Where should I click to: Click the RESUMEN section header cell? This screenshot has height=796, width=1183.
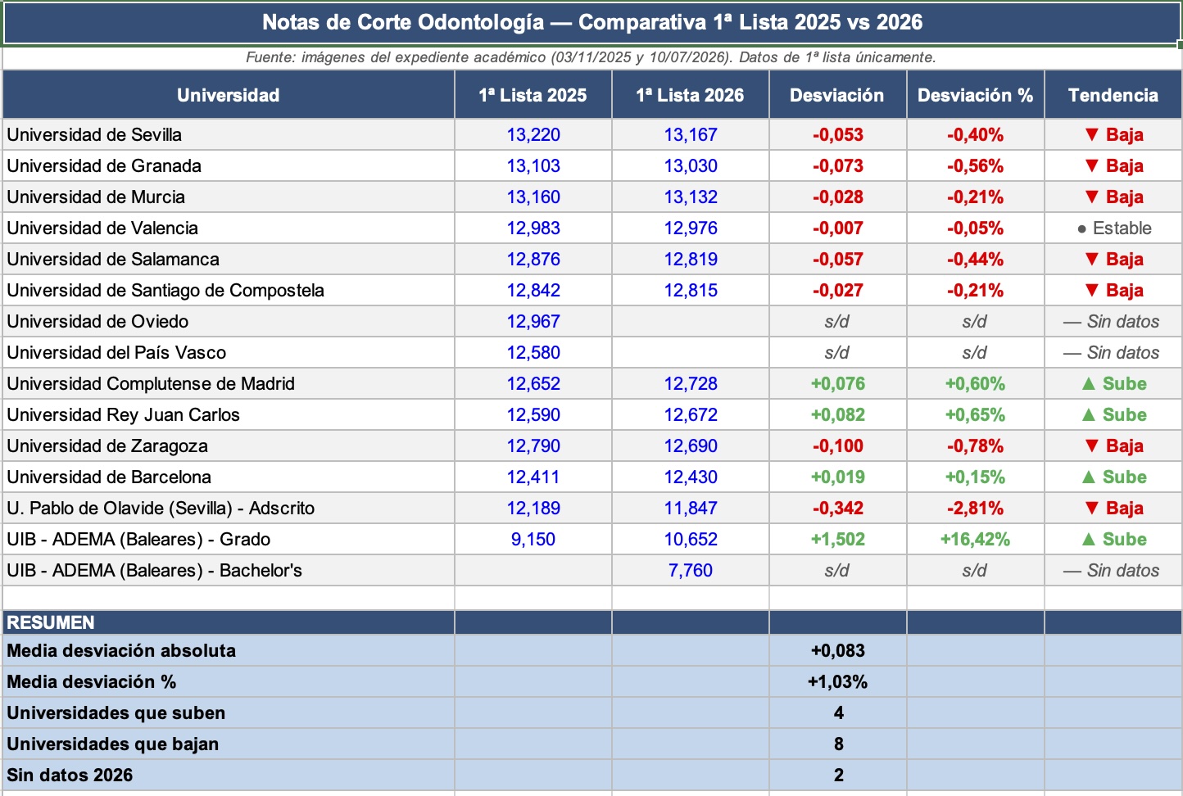[229, 622]
